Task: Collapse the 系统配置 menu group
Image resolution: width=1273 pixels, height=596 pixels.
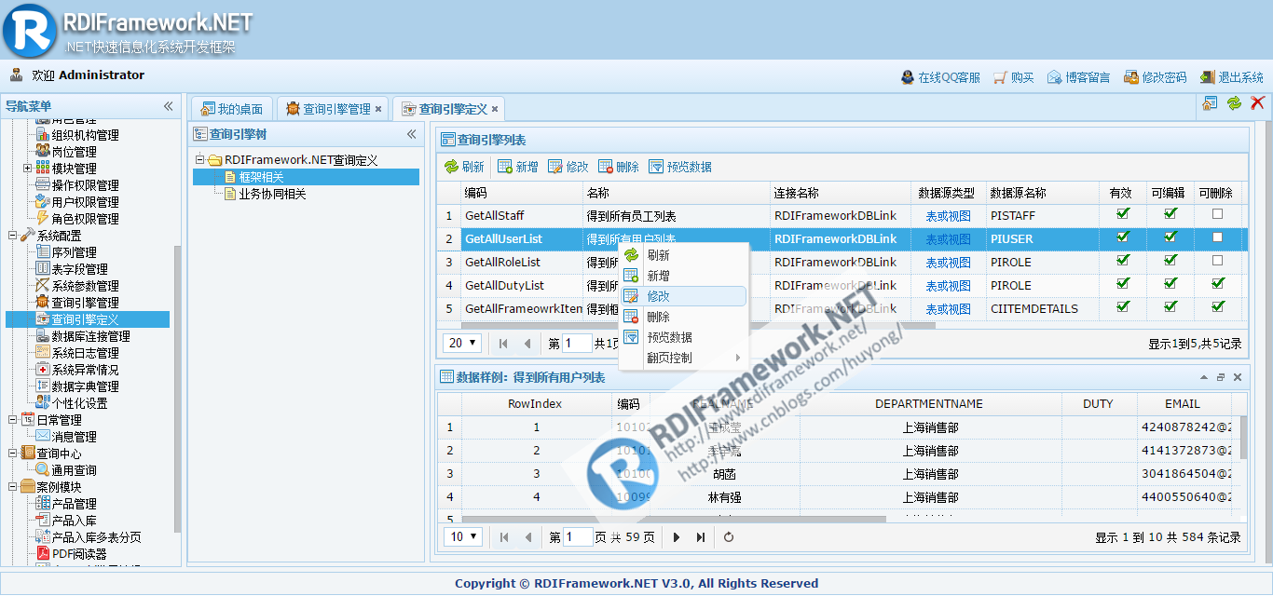Action: pos(12,236)
